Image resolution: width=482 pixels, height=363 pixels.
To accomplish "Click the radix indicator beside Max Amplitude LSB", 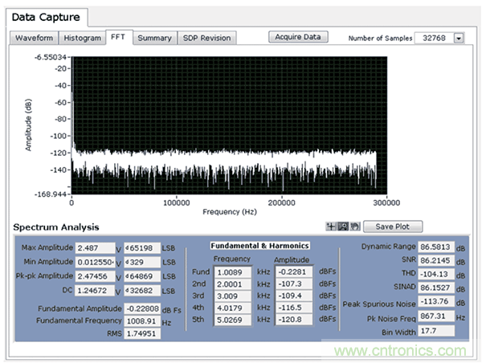I will [x=129, y=248].
